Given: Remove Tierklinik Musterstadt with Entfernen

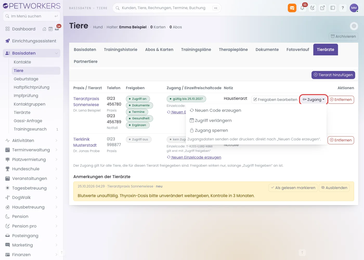Looking at the screenshot, I should [x=341, y=140].
